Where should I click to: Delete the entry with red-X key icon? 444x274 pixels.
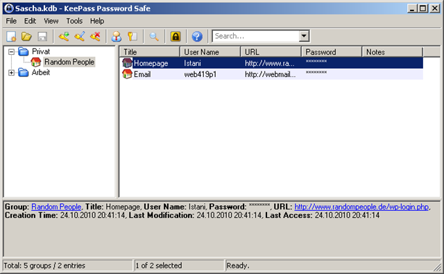(x=95, y=37)
